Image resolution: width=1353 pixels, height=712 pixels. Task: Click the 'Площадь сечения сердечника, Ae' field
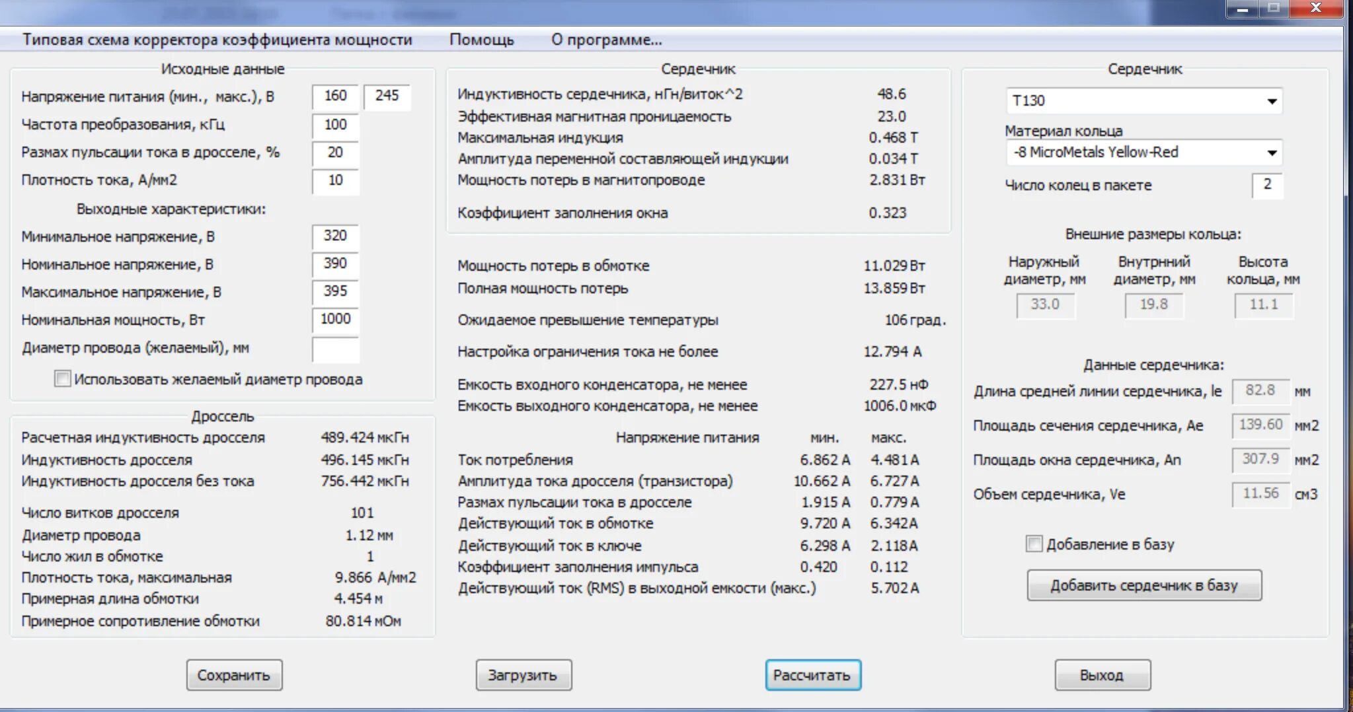point(1261,425)
